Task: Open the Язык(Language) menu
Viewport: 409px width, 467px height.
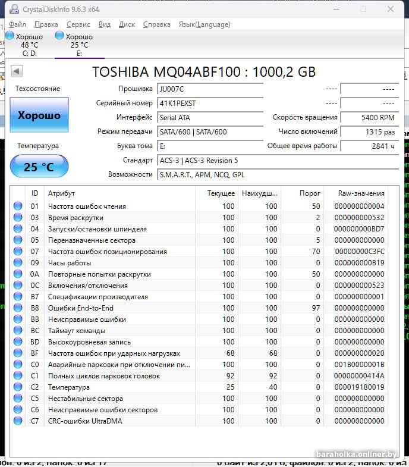Action: [x=204, y=24]
